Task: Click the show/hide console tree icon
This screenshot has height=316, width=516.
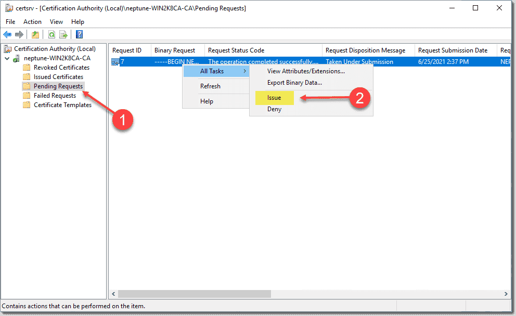Action: 35,34
